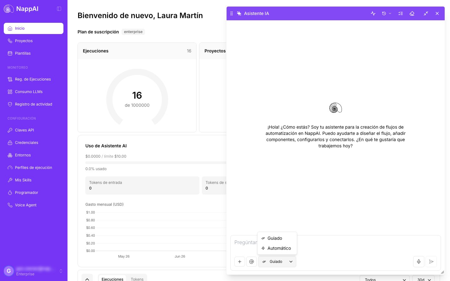Click the enterprise plan badge

pyautogui.click(x=133, y=32)
